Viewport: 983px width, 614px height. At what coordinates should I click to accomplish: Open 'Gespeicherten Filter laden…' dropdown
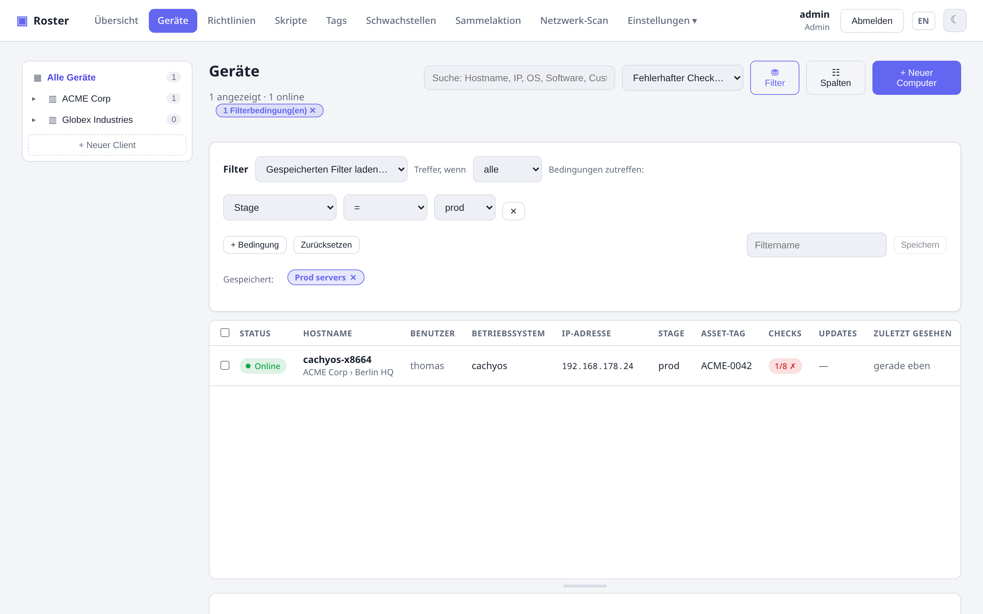click(331, 169)
